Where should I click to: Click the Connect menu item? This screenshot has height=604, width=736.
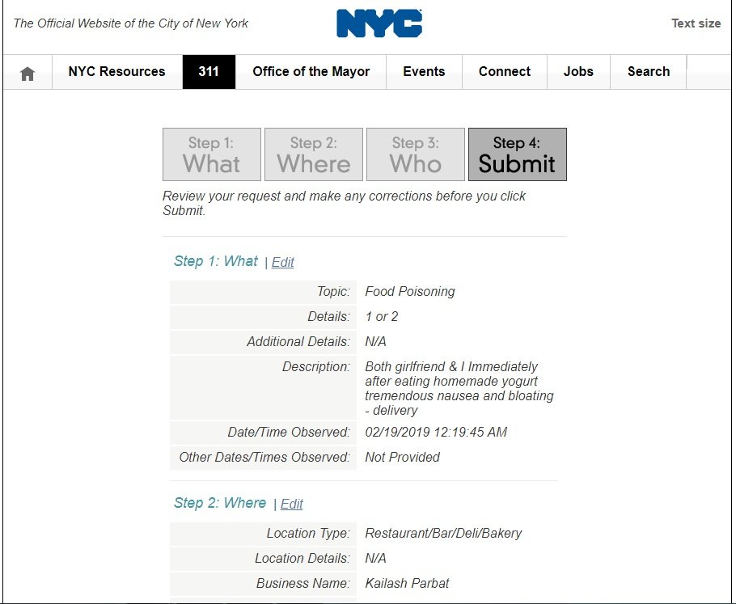pyautogui.click(x=505, y=72)
